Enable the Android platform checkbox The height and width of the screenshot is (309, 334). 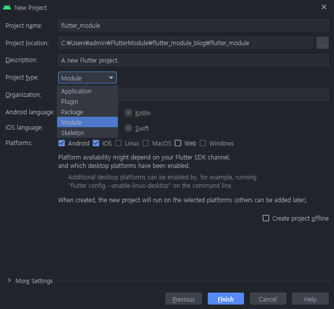point(62,143)
